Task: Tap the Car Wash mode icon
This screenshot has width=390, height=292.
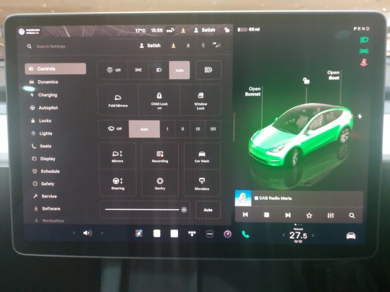Action: coord(201,156)
